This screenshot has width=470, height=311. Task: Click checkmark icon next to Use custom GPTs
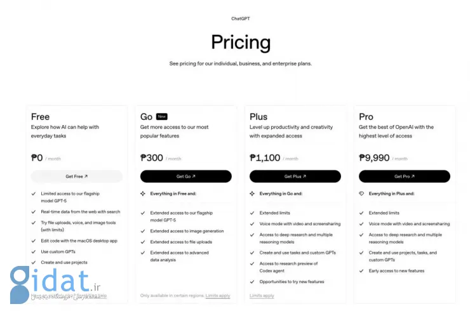click(x=33, y=252)
